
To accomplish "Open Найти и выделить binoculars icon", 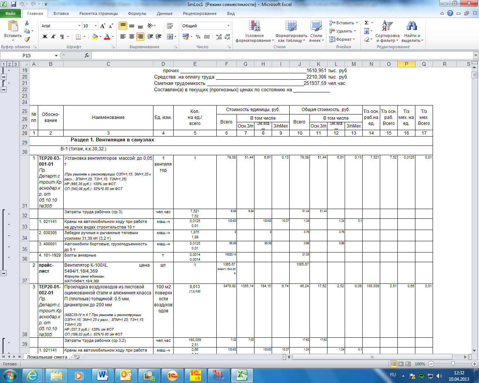I will (x=412, y=26).
